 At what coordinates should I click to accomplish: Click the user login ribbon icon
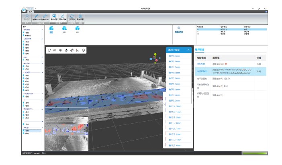point(27,17)
